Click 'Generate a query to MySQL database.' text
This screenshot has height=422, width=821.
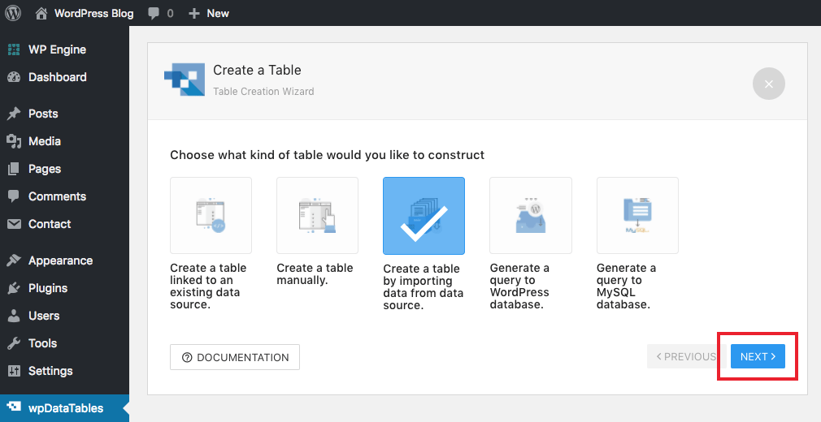[626, 286]
